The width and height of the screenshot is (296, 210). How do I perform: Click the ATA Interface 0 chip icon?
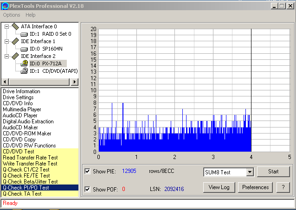click(15, 26)
